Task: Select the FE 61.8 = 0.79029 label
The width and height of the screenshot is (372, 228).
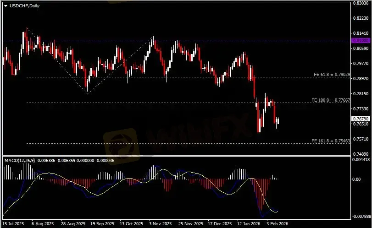Action: (x=331, y=74)
